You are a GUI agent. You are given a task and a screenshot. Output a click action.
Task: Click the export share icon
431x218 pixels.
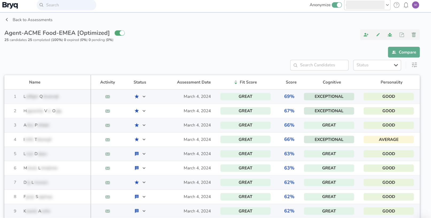pyautogui.click(x=402, y=35)
